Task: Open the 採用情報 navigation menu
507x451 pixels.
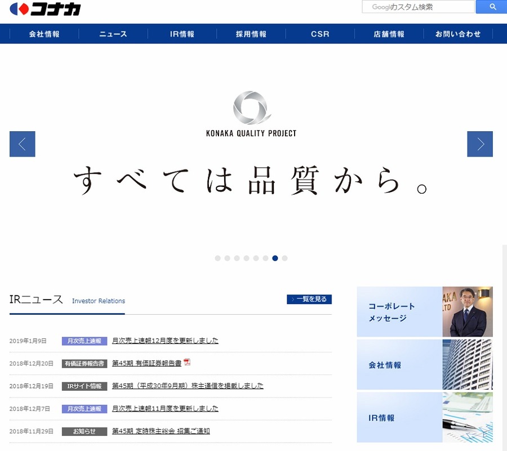Action: [251, 34]
